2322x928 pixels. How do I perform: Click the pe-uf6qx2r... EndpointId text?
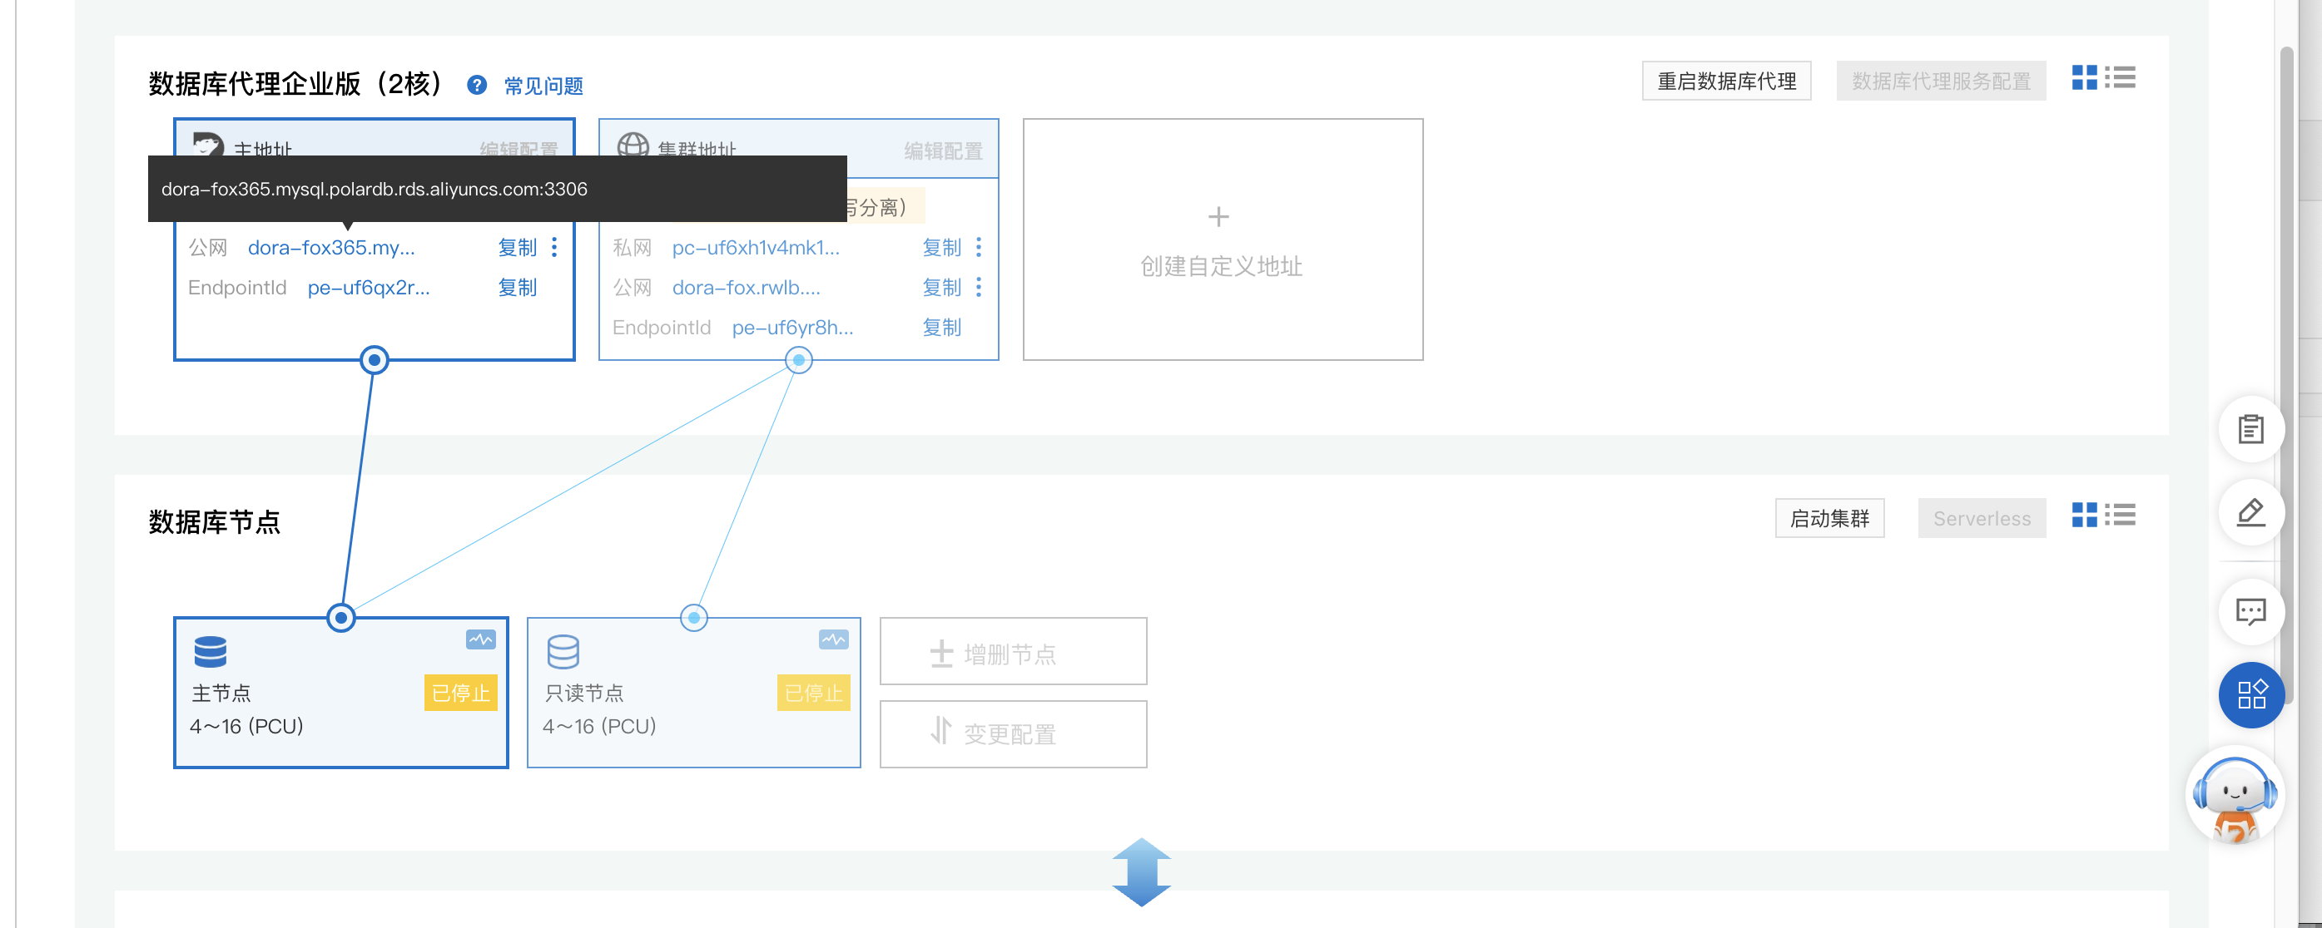coord(369,288)
